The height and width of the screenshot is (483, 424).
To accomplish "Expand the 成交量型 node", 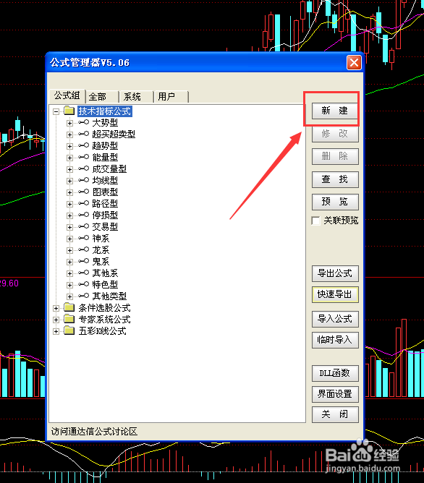I will (69, 169).
